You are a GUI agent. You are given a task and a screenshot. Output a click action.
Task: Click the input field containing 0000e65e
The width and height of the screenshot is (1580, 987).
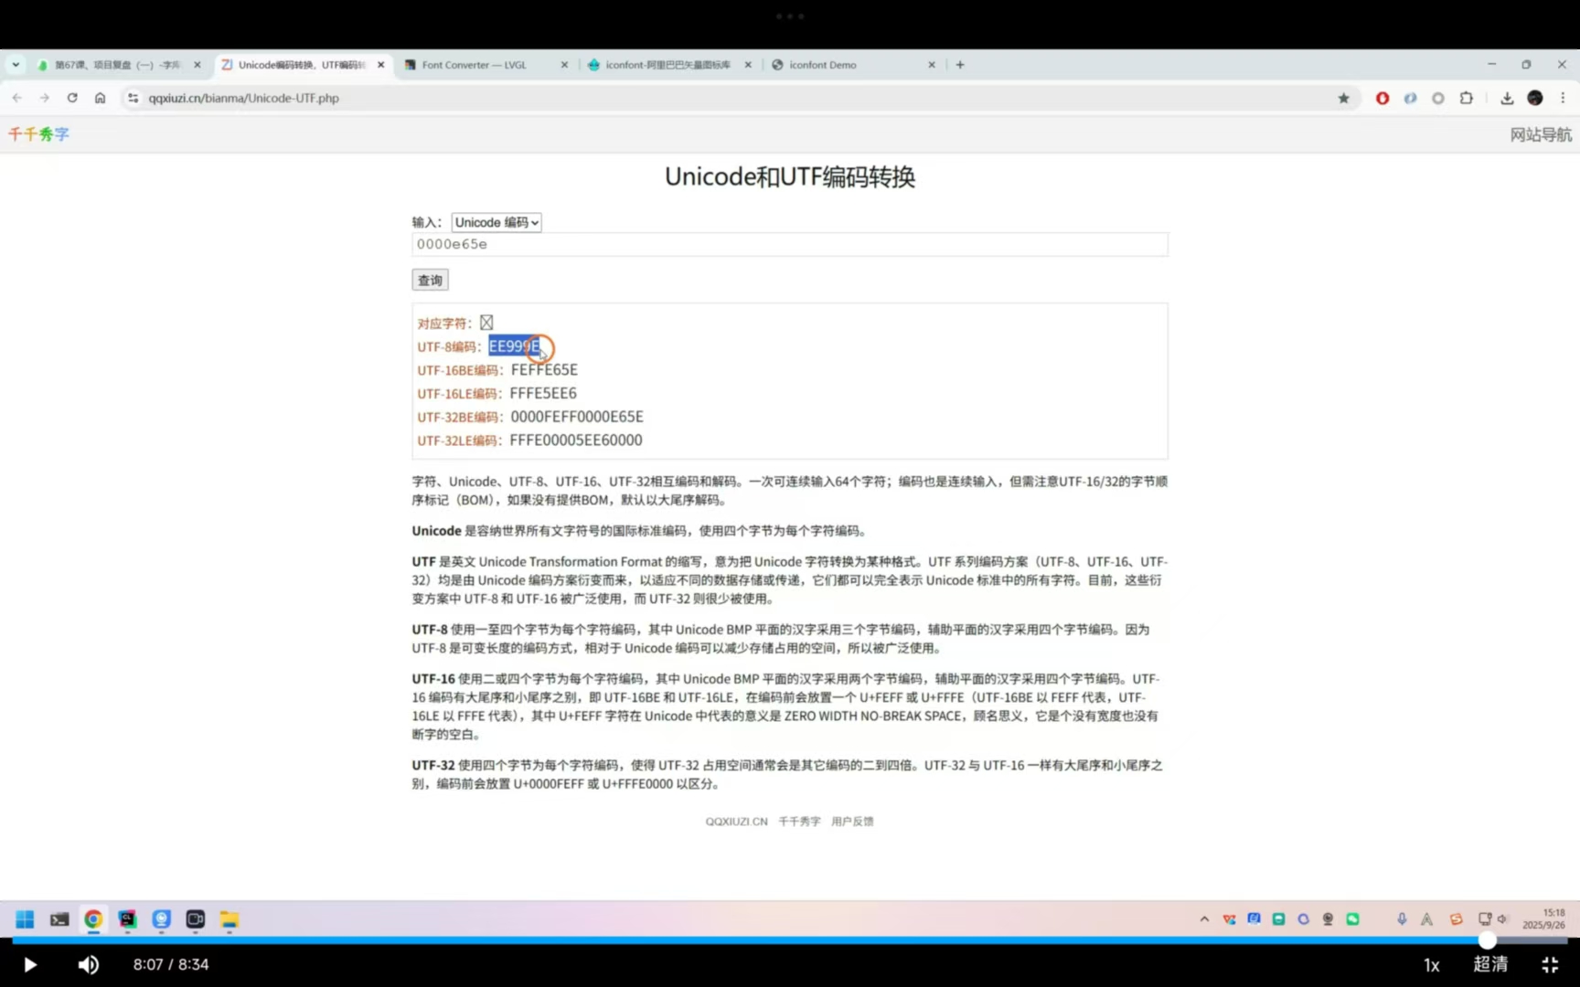(x=790, y=244)
